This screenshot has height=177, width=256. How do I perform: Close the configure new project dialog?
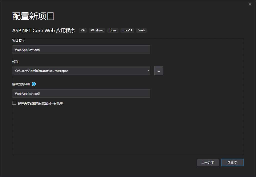(250, 4)
